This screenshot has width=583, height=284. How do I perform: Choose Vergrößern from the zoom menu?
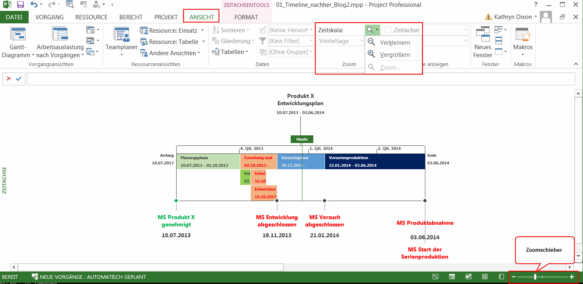[395, 55]
